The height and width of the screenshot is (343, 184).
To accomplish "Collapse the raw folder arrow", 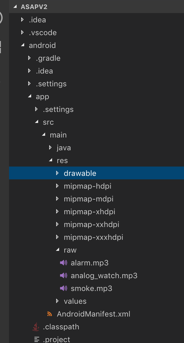I will tap(58, 250).
